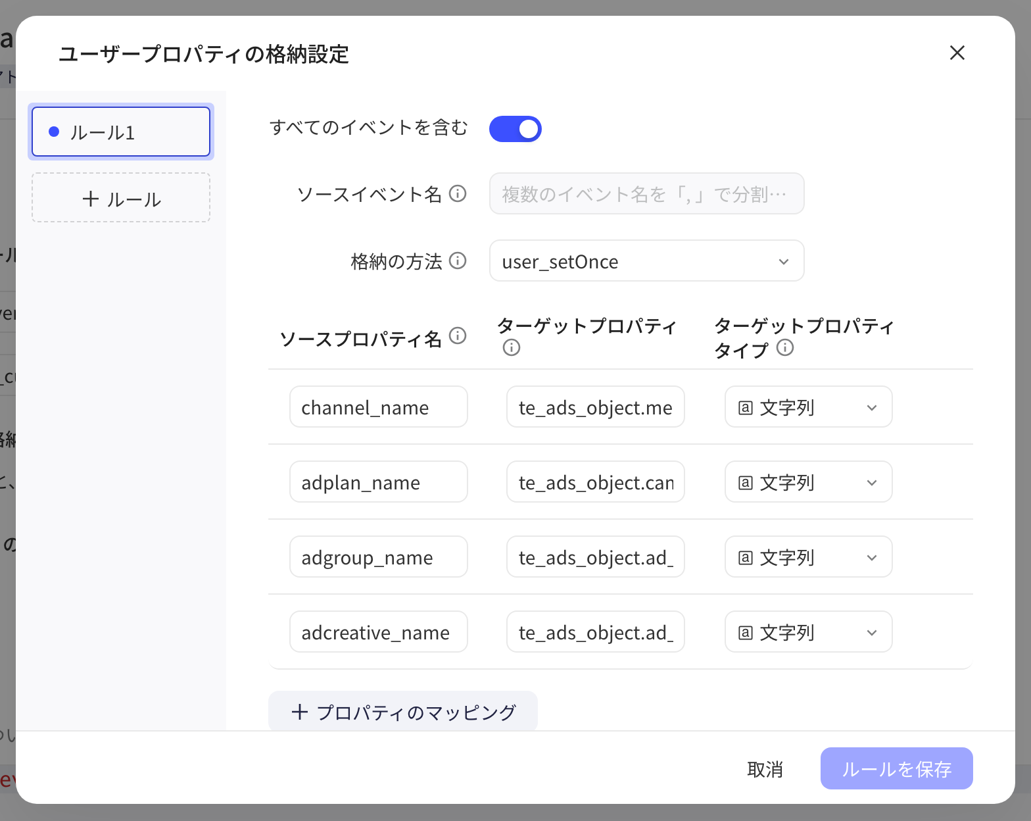Click target property field in adgroup_name row
Screen dimensions: 1031x821
(596, 557)
